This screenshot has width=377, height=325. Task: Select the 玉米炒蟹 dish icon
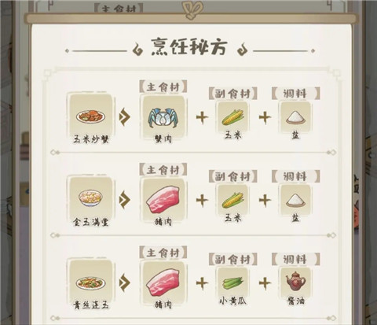point(90,116)
